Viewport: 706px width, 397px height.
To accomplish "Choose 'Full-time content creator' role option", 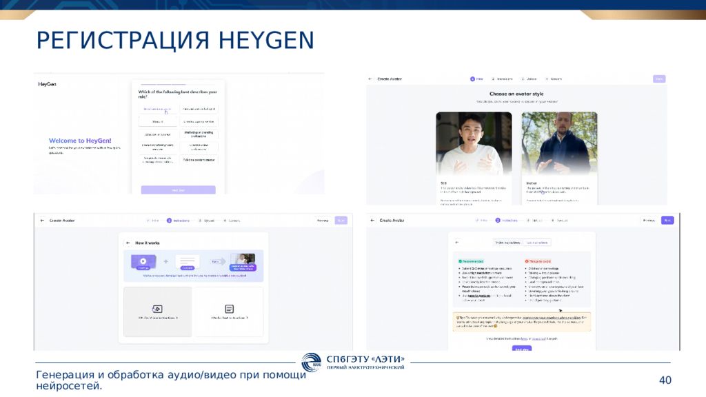I will tap(199, 160).
